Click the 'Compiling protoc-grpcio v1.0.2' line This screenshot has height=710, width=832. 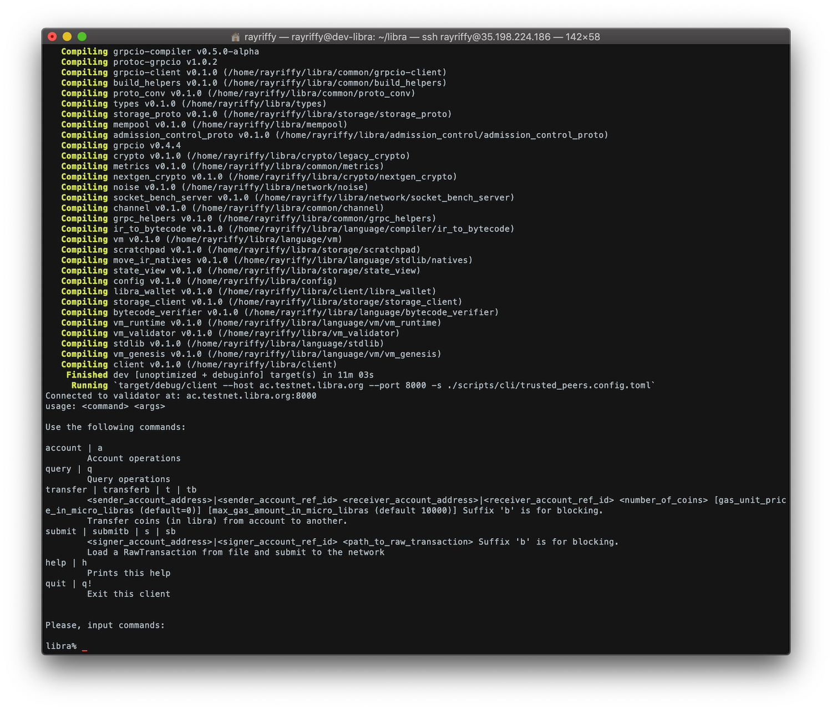click(x=139, y=62)
